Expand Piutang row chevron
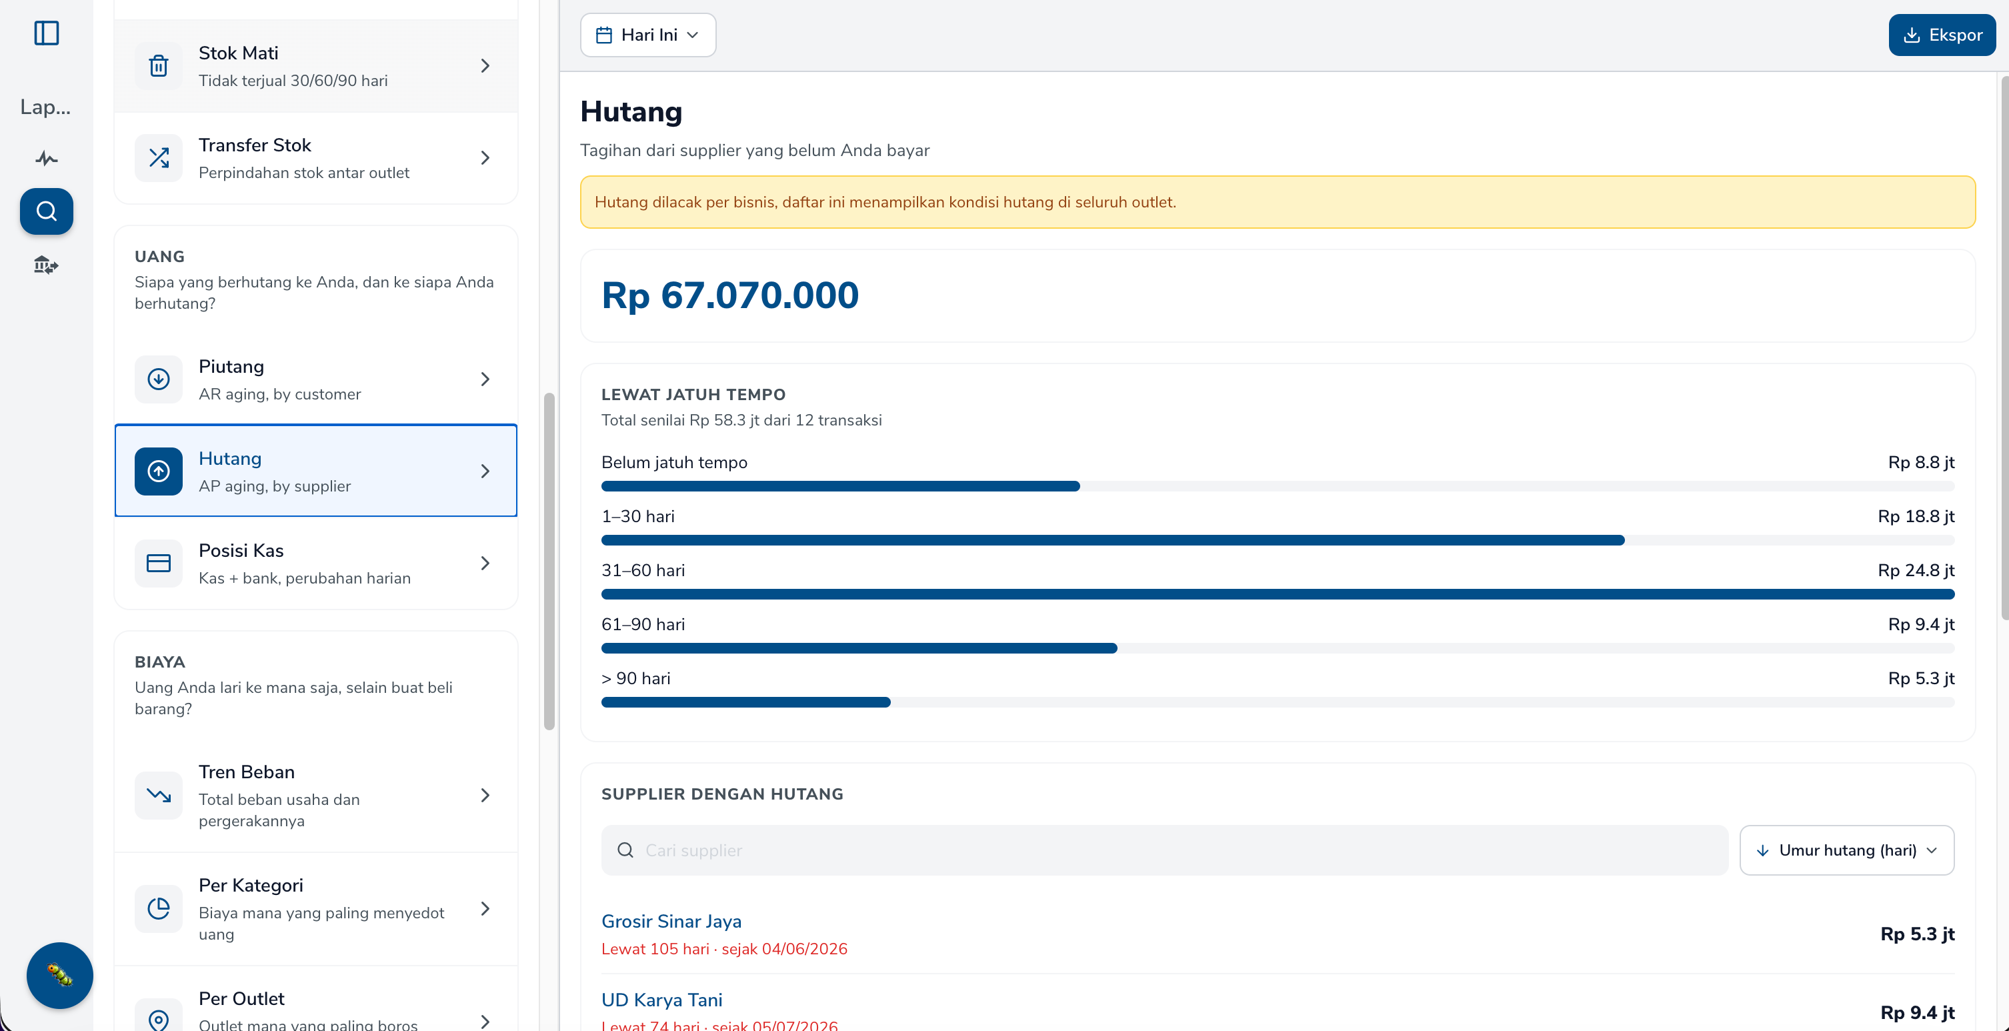Image resolution: width=2009 pixels, height=1031 pixels. coord(485,380)
